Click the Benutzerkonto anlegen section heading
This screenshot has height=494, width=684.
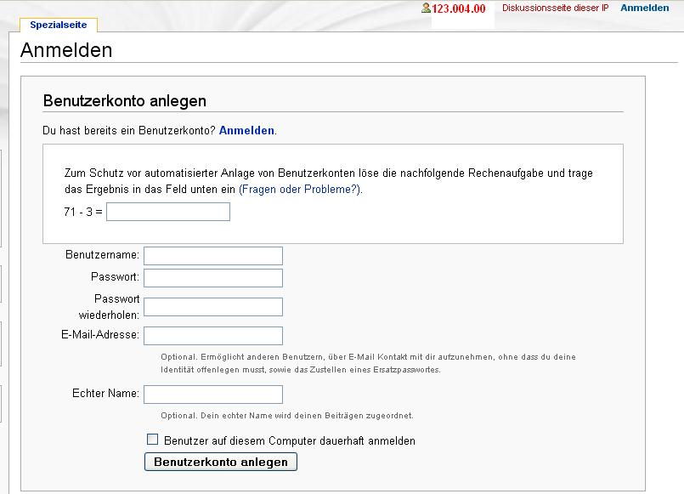click(125, 101)
